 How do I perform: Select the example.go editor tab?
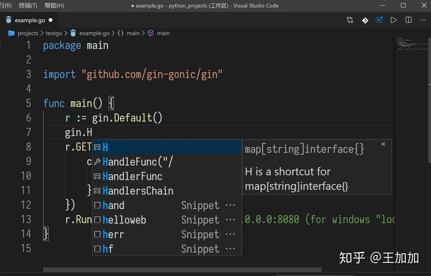tap(29, 20)
